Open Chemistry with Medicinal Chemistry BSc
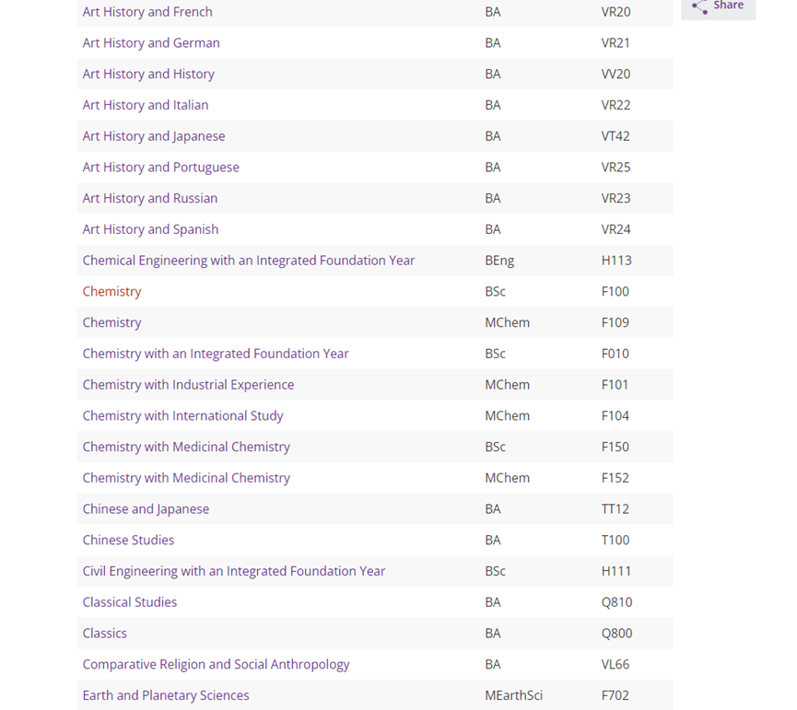The image size is (797, 710). (x=186, y=447)
